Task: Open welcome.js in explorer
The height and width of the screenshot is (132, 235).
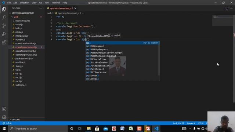Action: [21, 85]
